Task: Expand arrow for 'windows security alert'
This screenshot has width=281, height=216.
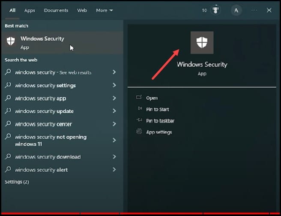Action: (114, 169)
